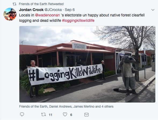Send tweet via direct message envelope icon
The image size is (158, 120).
pos(87,115)
